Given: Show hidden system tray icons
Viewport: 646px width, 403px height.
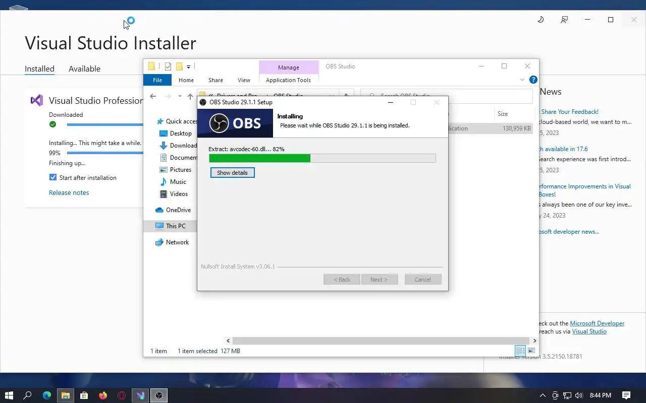Looking at the screenshot, I should tap(543, 395).
